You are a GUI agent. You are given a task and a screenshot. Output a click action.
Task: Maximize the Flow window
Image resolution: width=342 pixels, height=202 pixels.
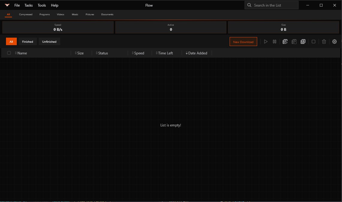321,5
